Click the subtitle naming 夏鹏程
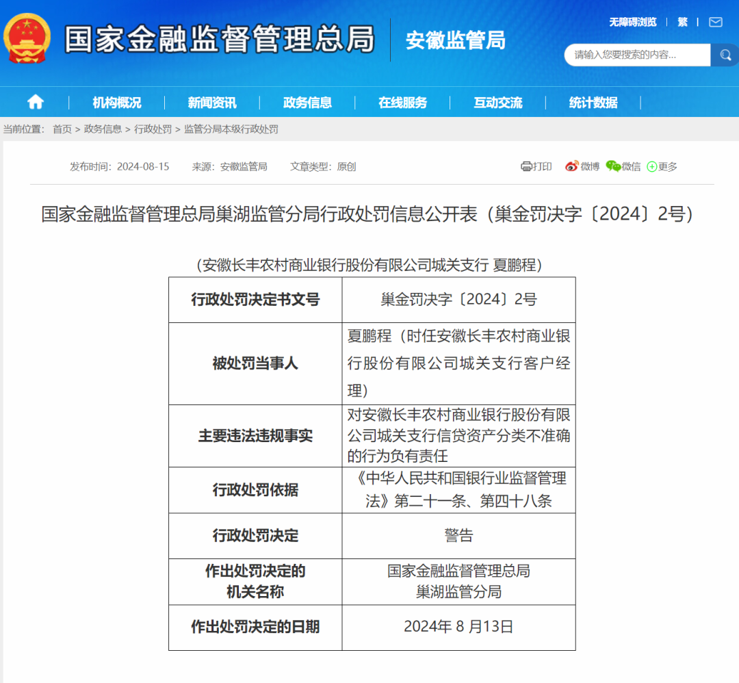 point(369,265)
